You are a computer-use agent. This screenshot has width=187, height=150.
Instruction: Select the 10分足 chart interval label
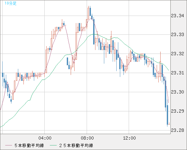[x=10, y=3]
